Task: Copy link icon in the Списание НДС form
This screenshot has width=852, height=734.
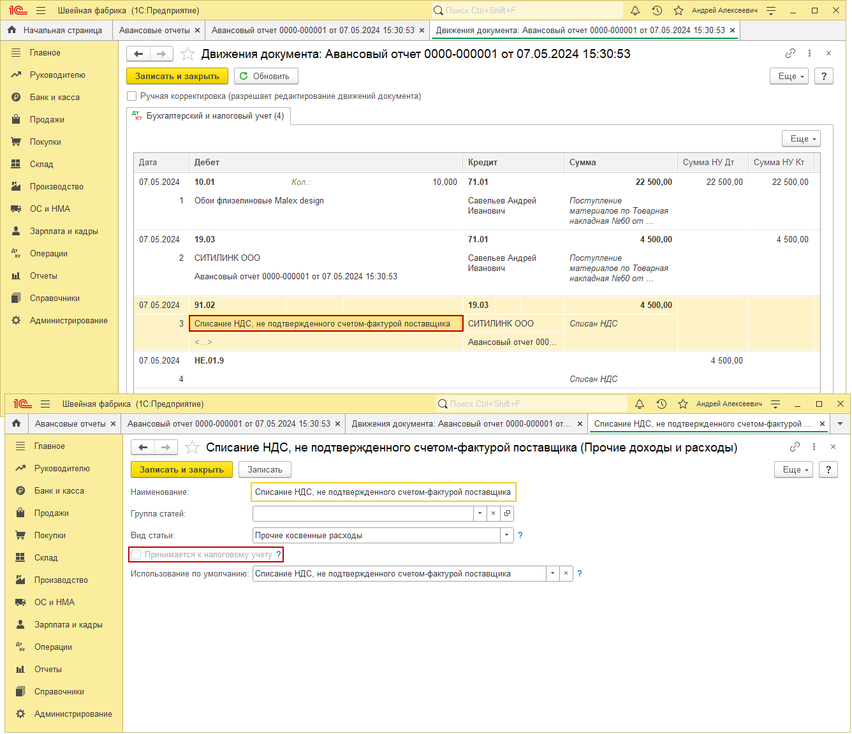Action: [795, 447]
